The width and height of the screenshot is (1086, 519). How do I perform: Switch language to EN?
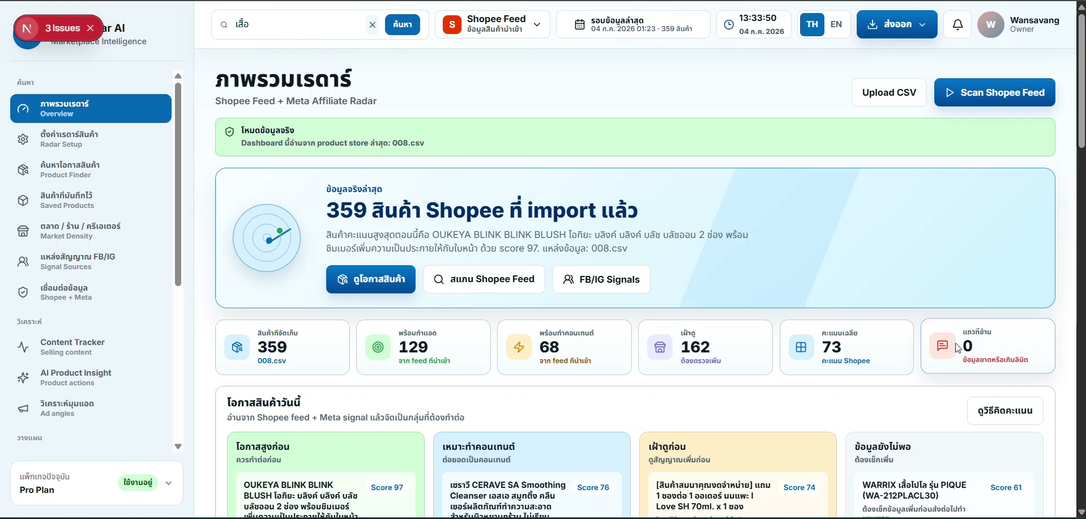836,24
